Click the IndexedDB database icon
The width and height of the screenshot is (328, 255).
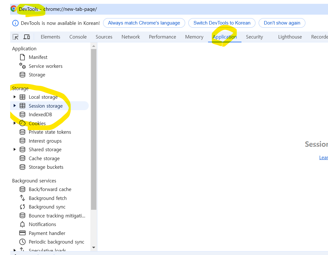coord(22,115)
